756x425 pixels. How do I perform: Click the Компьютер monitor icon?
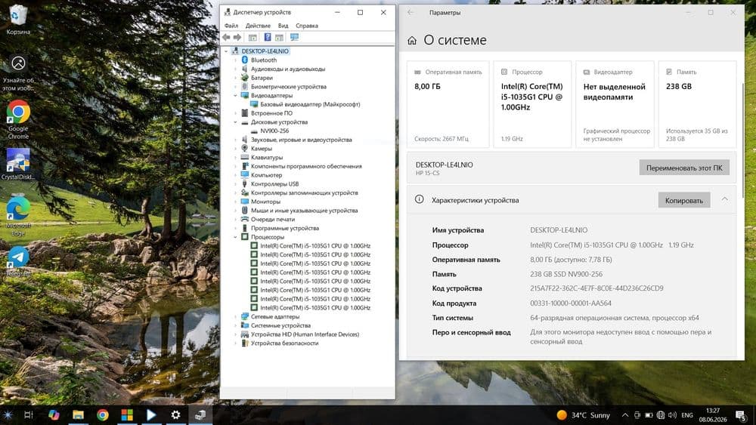pos(244,174)
